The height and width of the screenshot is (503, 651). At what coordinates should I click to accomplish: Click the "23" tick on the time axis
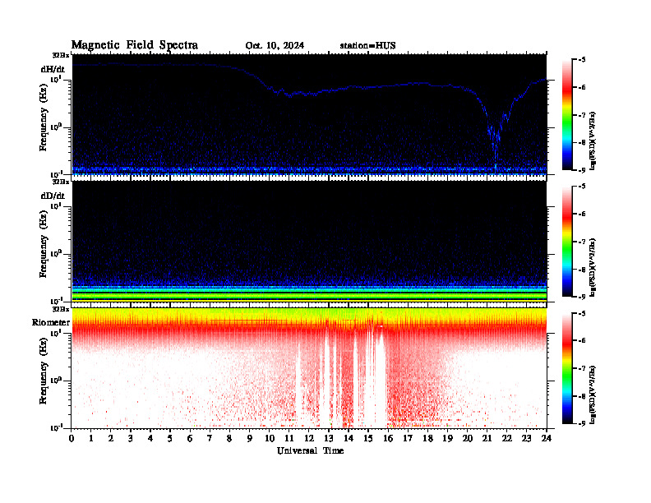point(526,439)
